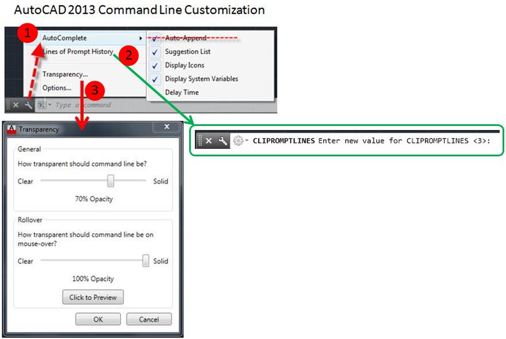This screenshot has width=506, height=339.
Task: Click the recent commands icon before Type a command
Action: pyautogui.click(x=42, y=105)
